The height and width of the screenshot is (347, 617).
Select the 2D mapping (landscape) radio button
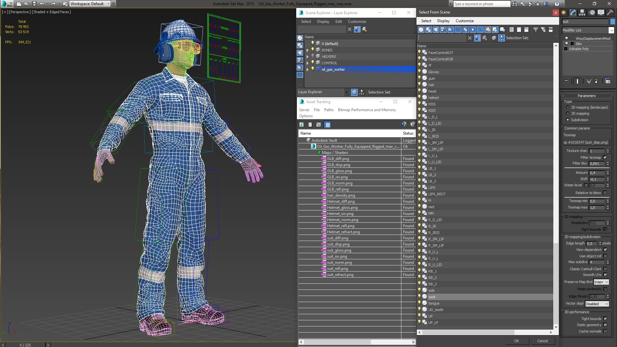pos(568,107)
